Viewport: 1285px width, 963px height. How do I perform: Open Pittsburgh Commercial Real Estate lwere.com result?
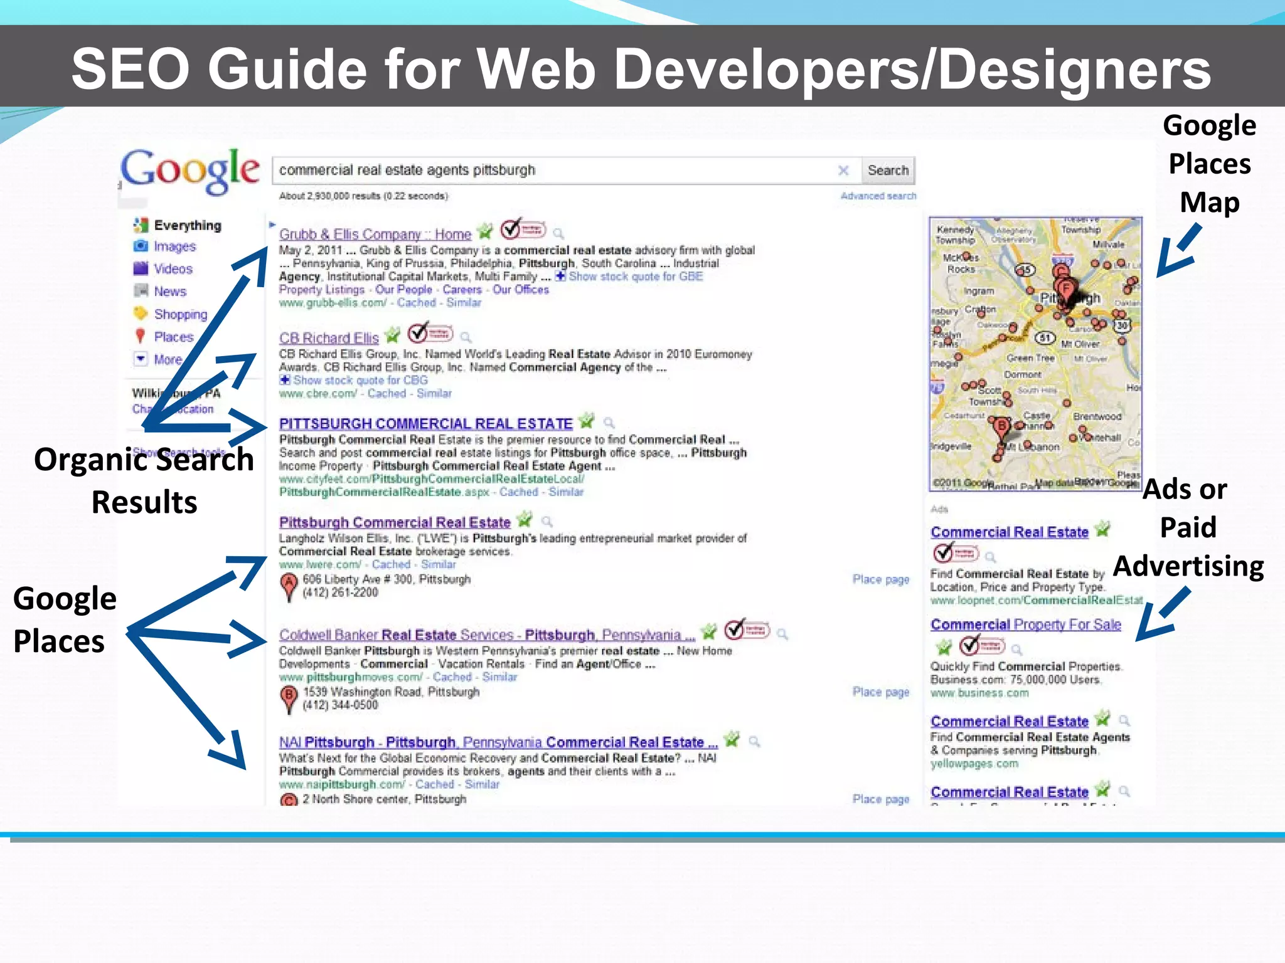(x=395, y=522)
